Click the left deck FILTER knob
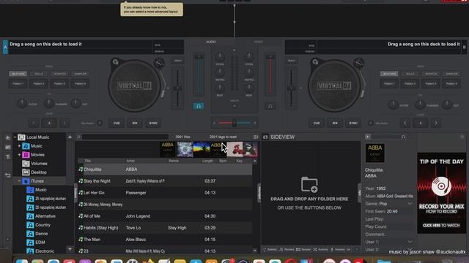Screen dimensions: 469x263 pos(22,104)
